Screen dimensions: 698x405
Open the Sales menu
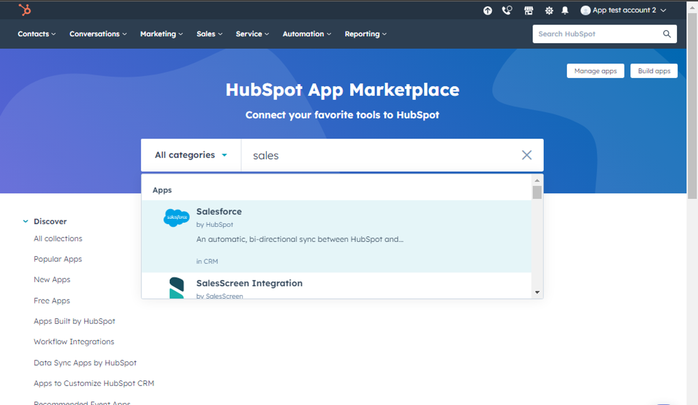click(x=209, y=34)
